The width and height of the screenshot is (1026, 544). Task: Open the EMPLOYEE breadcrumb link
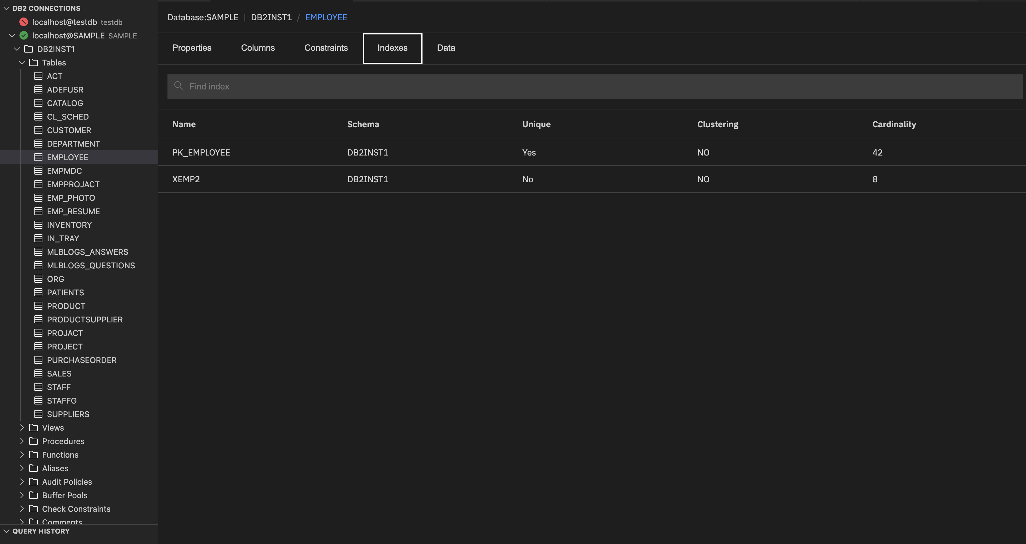pyautogui.click(x=326, y=17)
